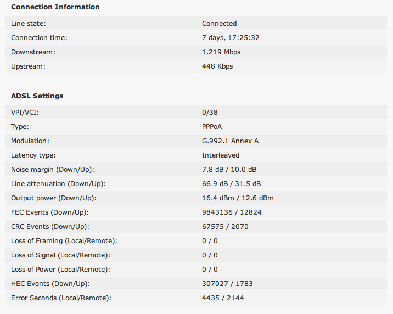
Task: Click the 'Type:' label
Action: (x=20, y=127)
